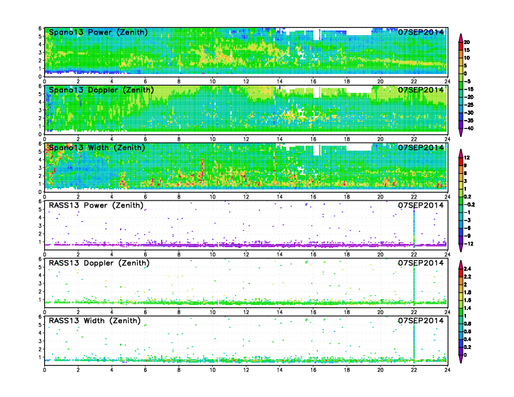The height and width of the screenshot is (397, 514).
Task: Click 07SEP2014 date in RASS13 Doppler panel
Action: 421,263
